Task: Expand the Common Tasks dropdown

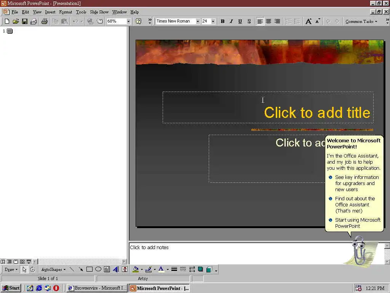Action: (x=361, y=21)
